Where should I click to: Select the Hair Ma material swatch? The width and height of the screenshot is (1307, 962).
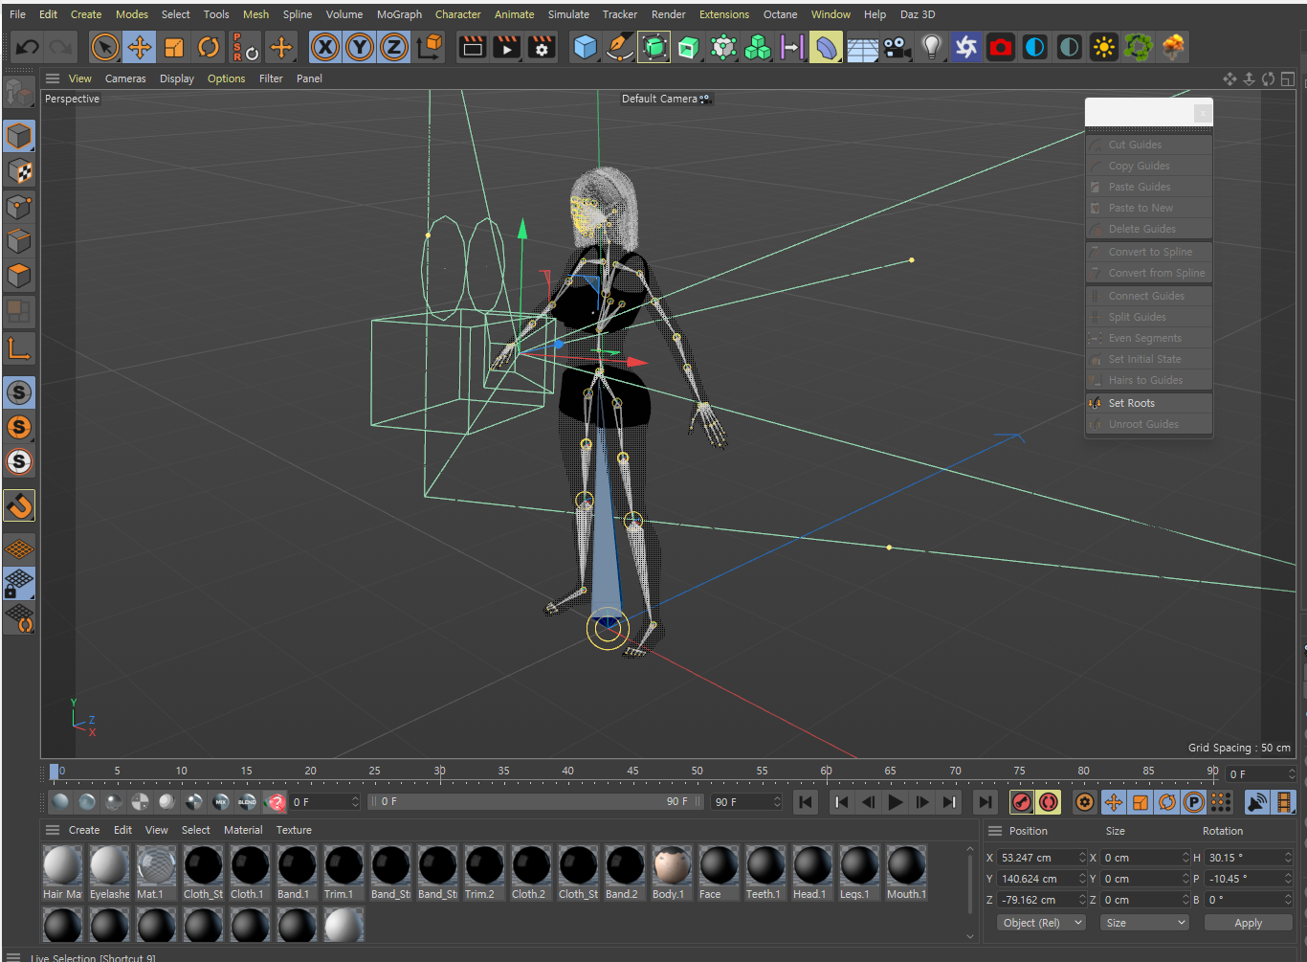coord(62,873)
